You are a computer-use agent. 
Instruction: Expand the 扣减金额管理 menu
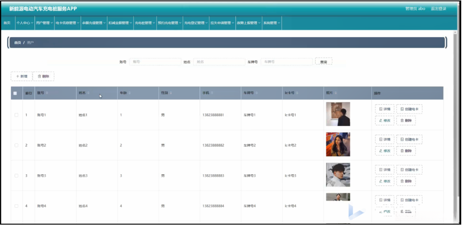click(120, 22)
